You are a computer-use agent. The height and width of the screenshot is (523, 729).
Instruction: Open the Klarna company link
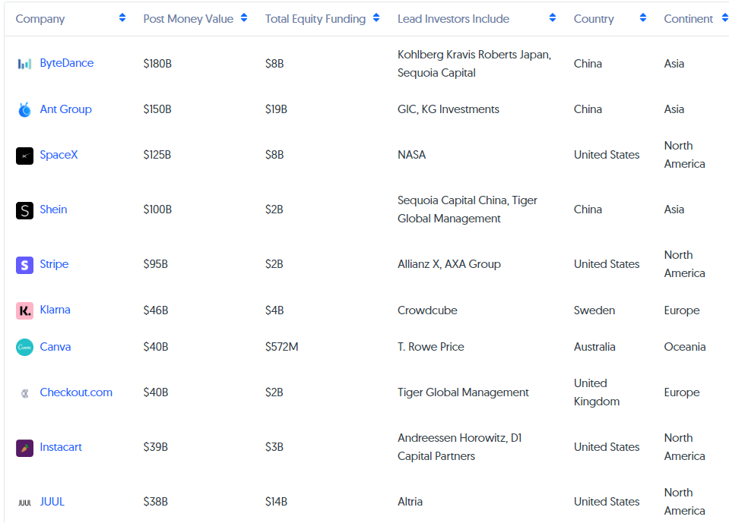[55, 310]
